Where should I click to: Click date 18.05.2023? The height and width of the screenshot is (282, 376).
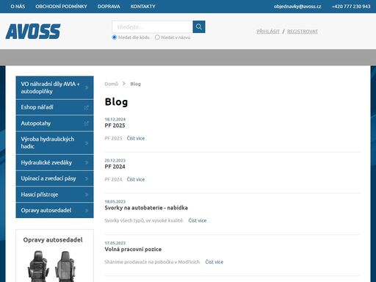click(x=115, y=201)
